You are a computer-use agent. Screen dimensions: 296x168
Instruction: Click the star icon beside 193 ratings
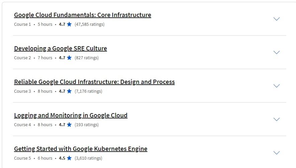point(69,125)
